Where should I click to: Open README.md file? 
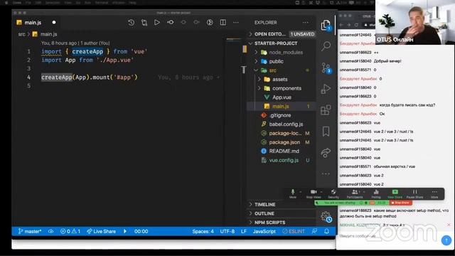(x=282, y=151)
